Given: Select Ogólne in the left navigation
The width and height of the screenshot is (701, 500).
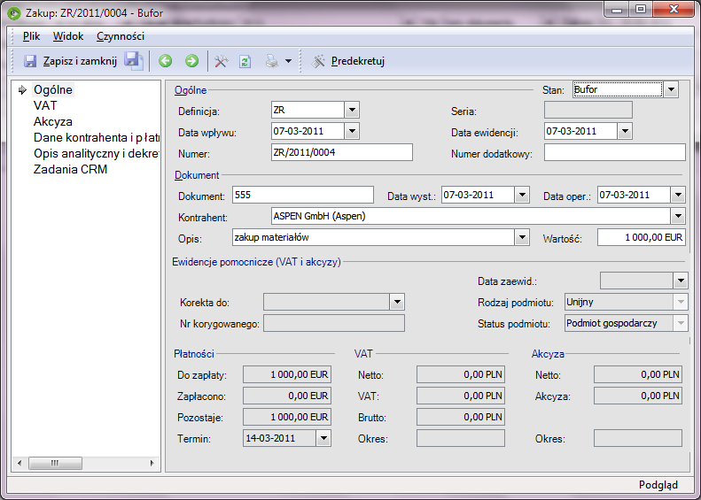Looking at the screenshot, I should click(x=53, y=89).
